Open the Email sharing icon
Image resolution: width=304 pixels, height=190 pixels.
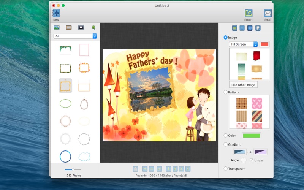coord(268,13)
